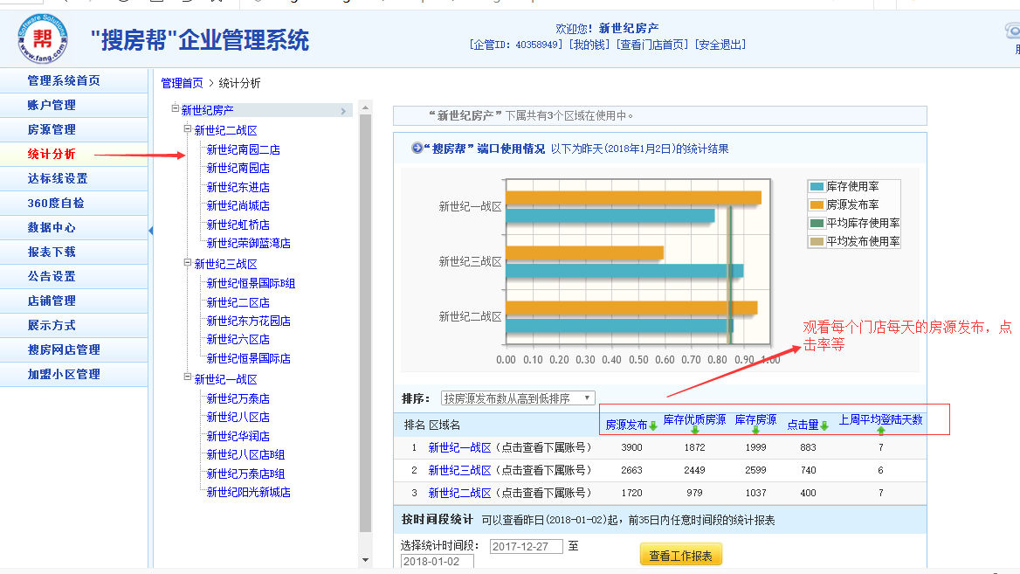Sort by the 房源发布 column header
The width and height of the screenshot is (1020, 574).
[626, 425]
